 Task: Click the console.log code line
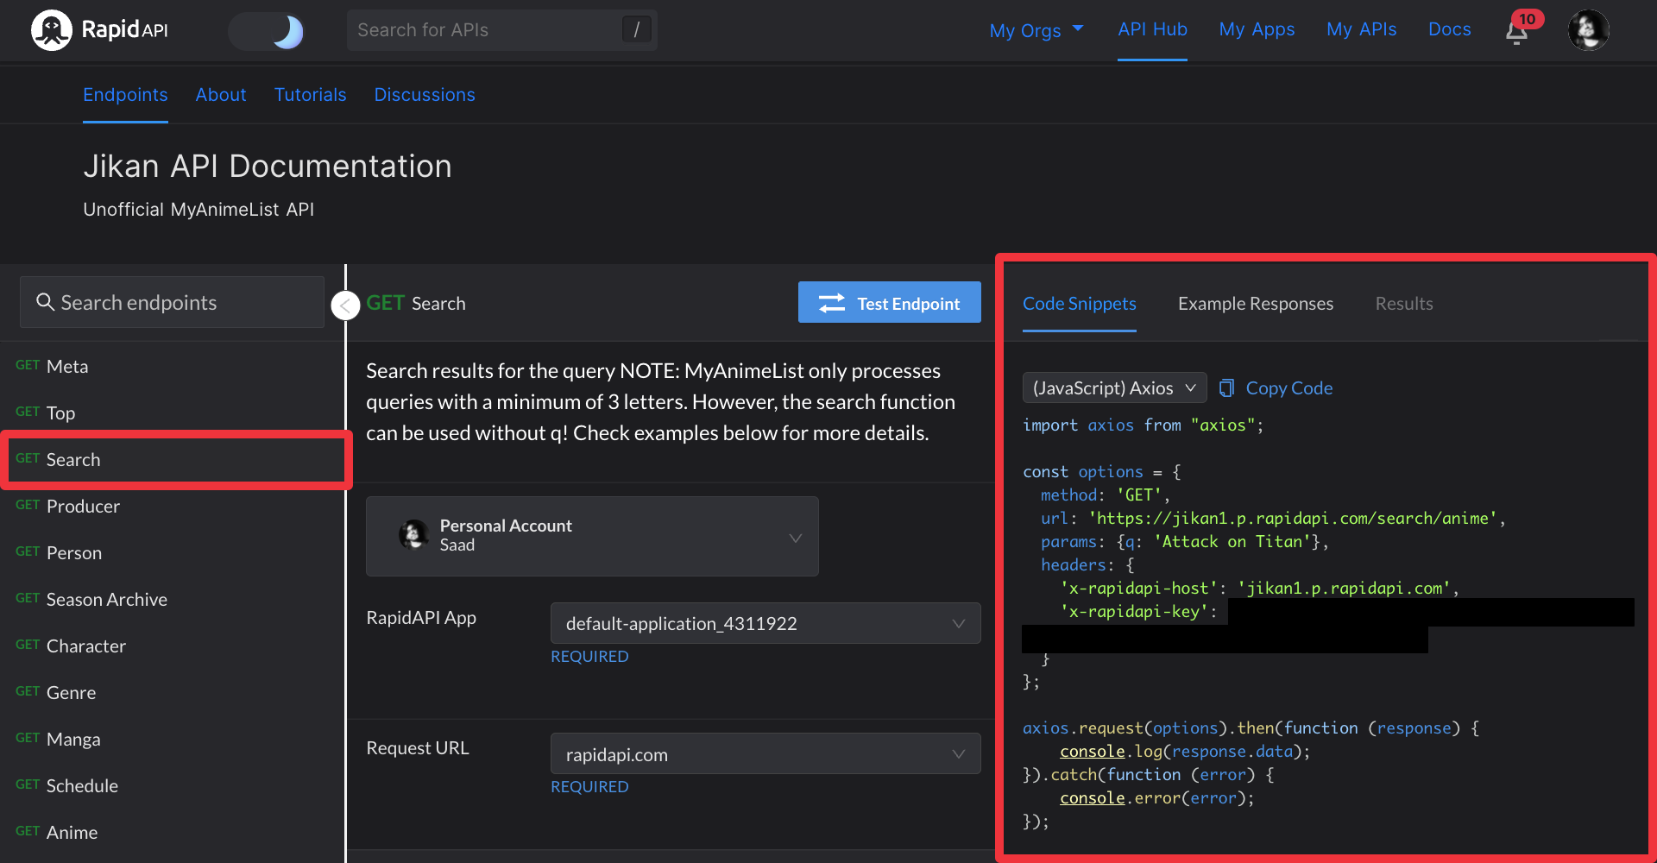point(1185,752)
